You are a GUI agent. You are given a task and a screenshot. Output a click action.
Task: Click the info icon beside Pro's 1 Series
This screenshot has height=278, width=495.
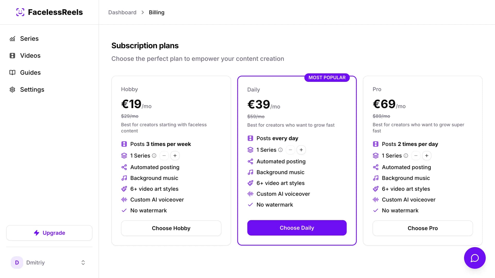pos(406,155)
